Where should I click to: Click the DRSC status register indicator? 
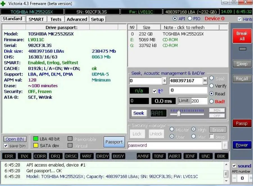pos(71,156)
